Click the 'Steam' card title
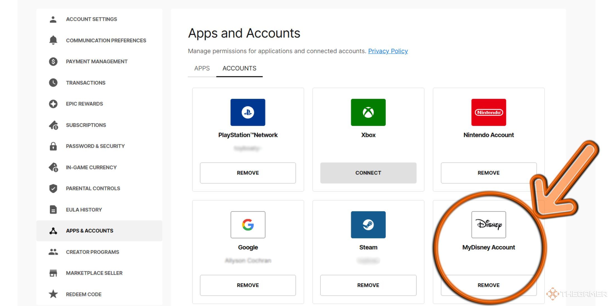The width and height of the screenshot is (613, 306). 368,247
